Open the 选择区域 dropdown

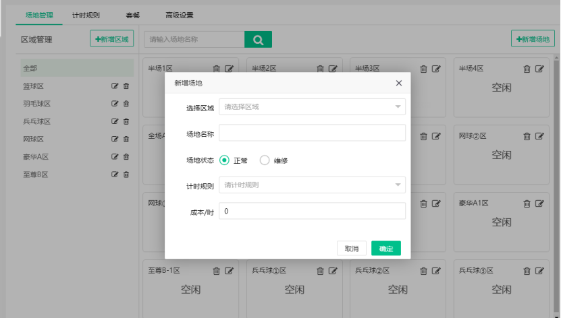312,106
